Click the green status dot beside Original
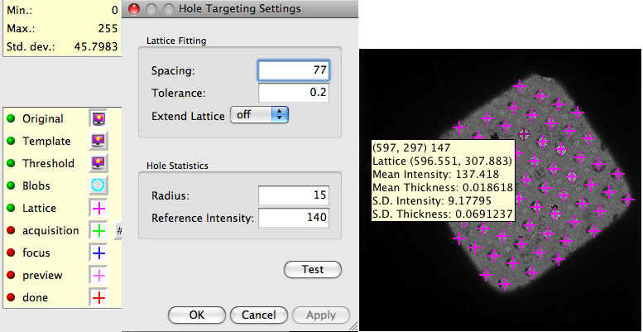 (x=12, y=119)
